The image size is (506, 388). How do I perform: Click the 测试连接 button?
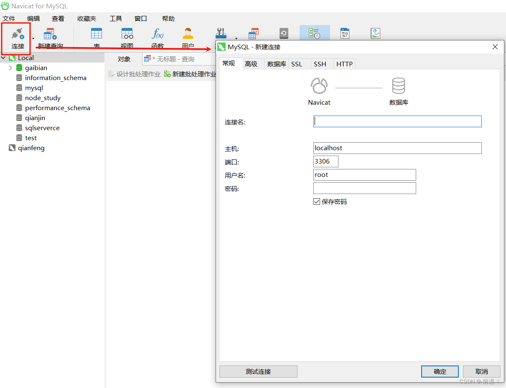(x=258, y=371)
